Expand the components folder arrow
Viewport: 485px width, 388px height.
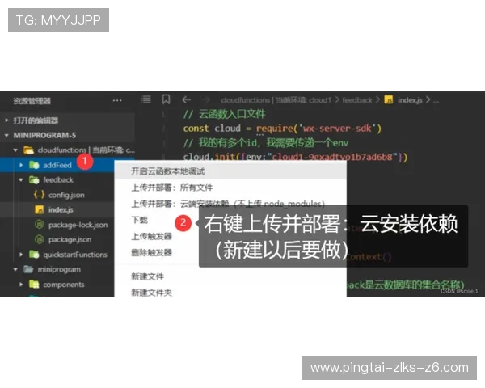[21, 284]
